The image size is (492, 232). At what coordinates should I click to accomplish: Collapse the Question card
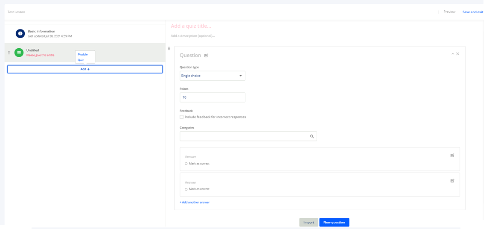click(x=452, y=54)
